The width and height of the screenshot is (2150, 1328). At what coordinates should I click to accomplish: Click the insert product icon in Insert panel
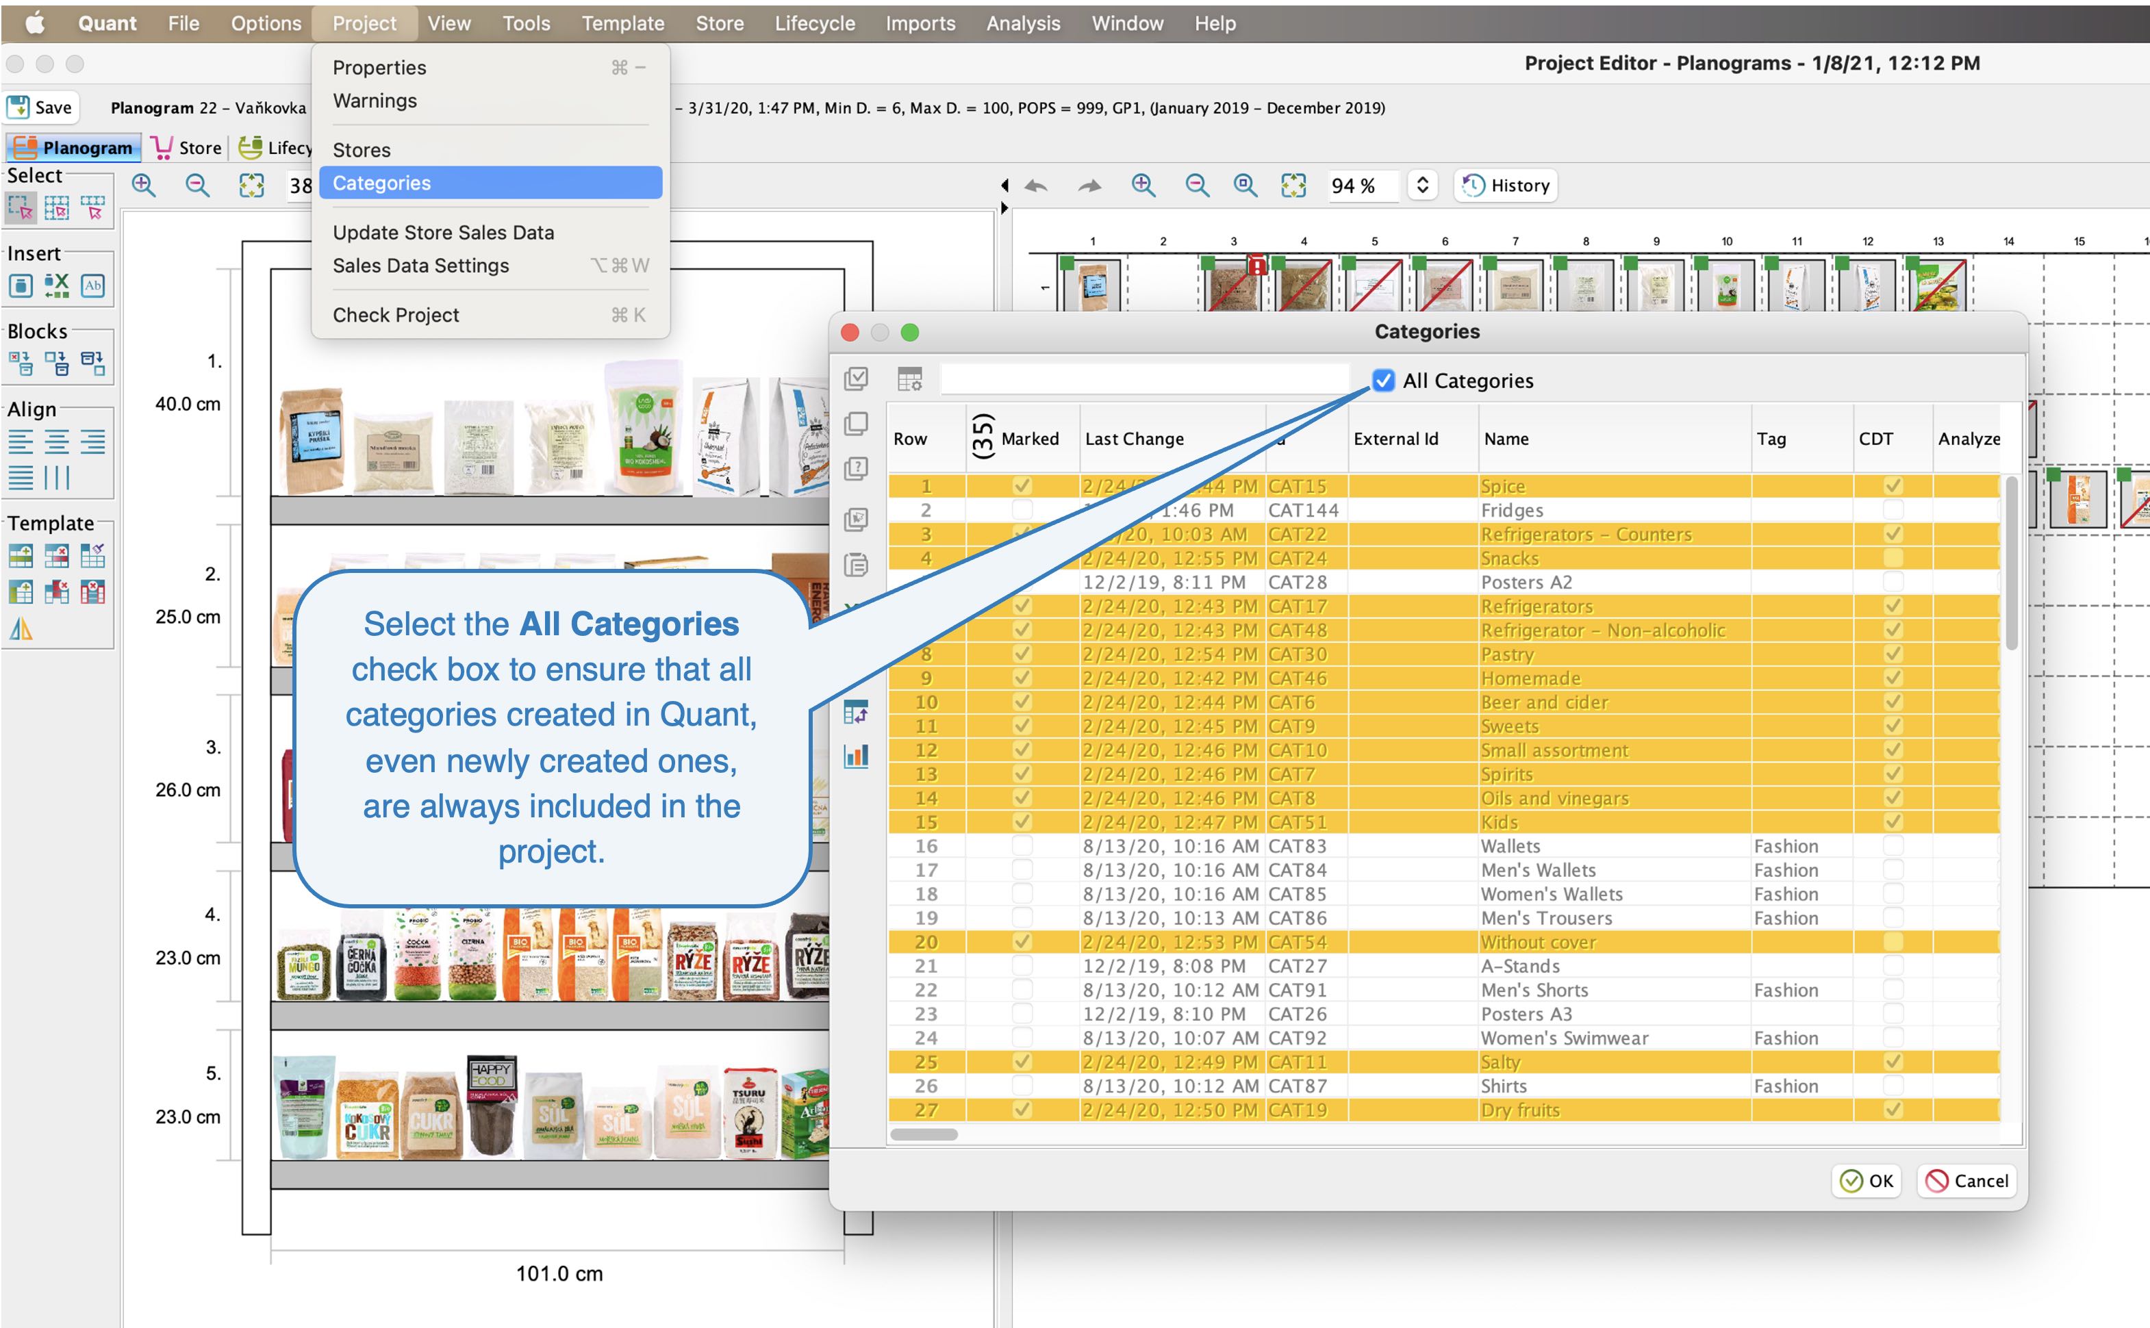point(21,285)
